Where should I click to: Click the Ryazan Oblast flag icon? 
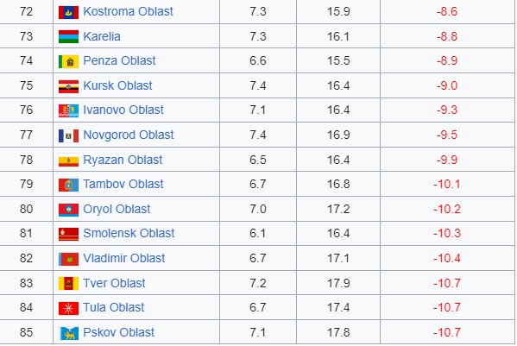pyautogui.click(x=68, y=160)
